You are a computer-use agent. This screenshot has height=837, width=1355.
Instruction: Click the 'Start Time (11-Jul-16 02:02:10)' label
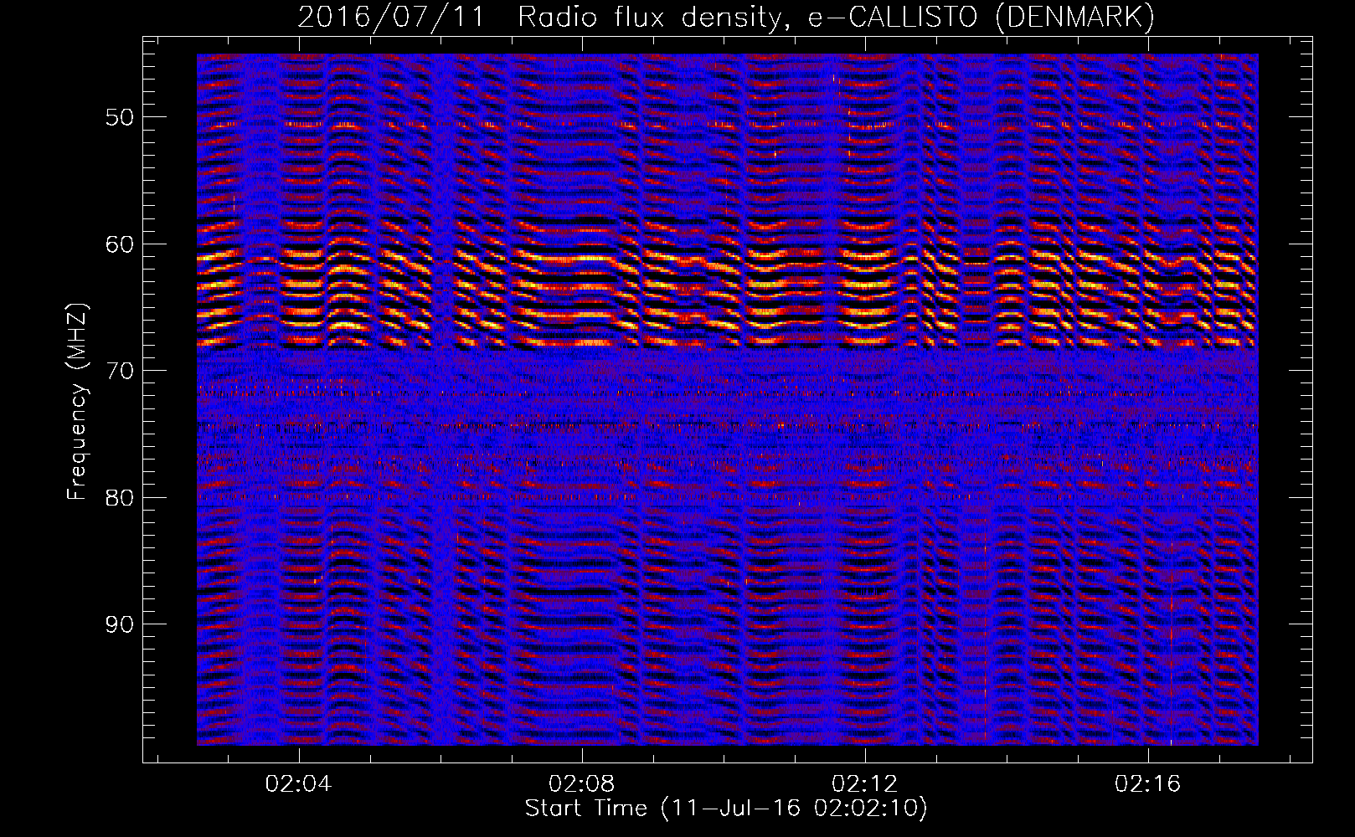726,809
